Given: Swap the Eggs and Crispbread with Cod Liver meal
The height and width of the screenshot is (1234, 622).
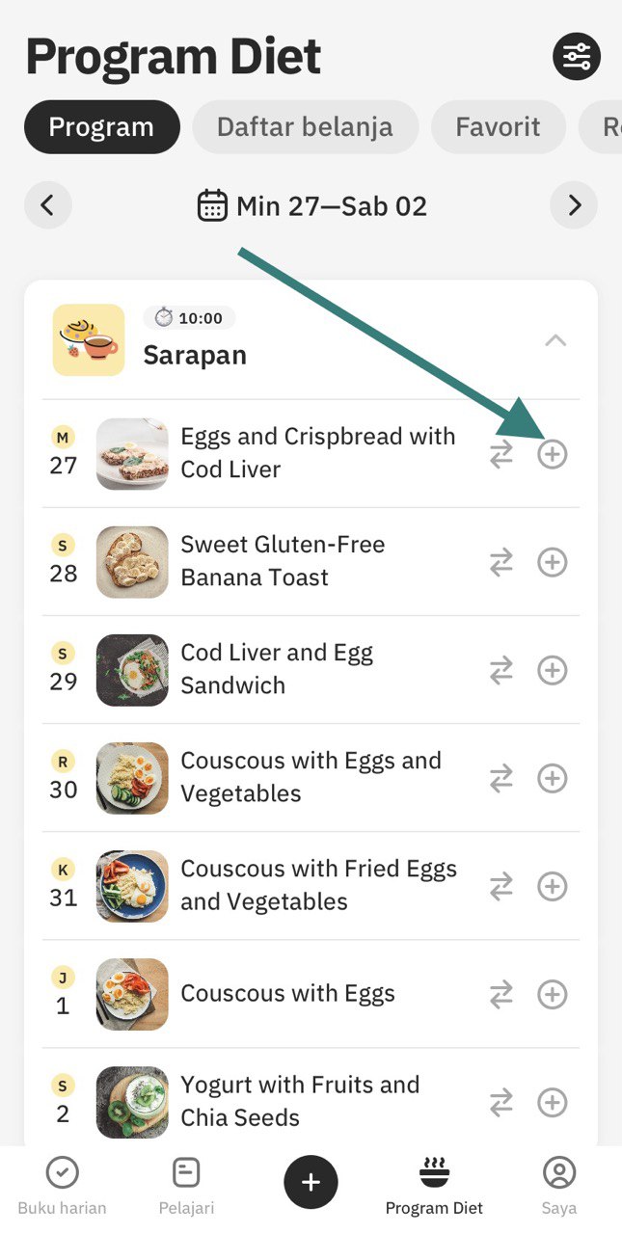Looking at the screenshot, I should click(501, 454).
